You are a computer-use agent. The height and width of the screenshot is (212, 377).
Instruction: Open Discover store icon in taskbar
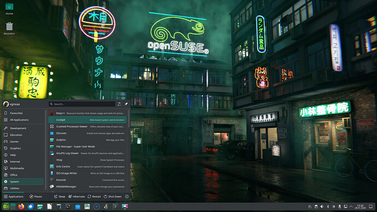tap(78, 207)
